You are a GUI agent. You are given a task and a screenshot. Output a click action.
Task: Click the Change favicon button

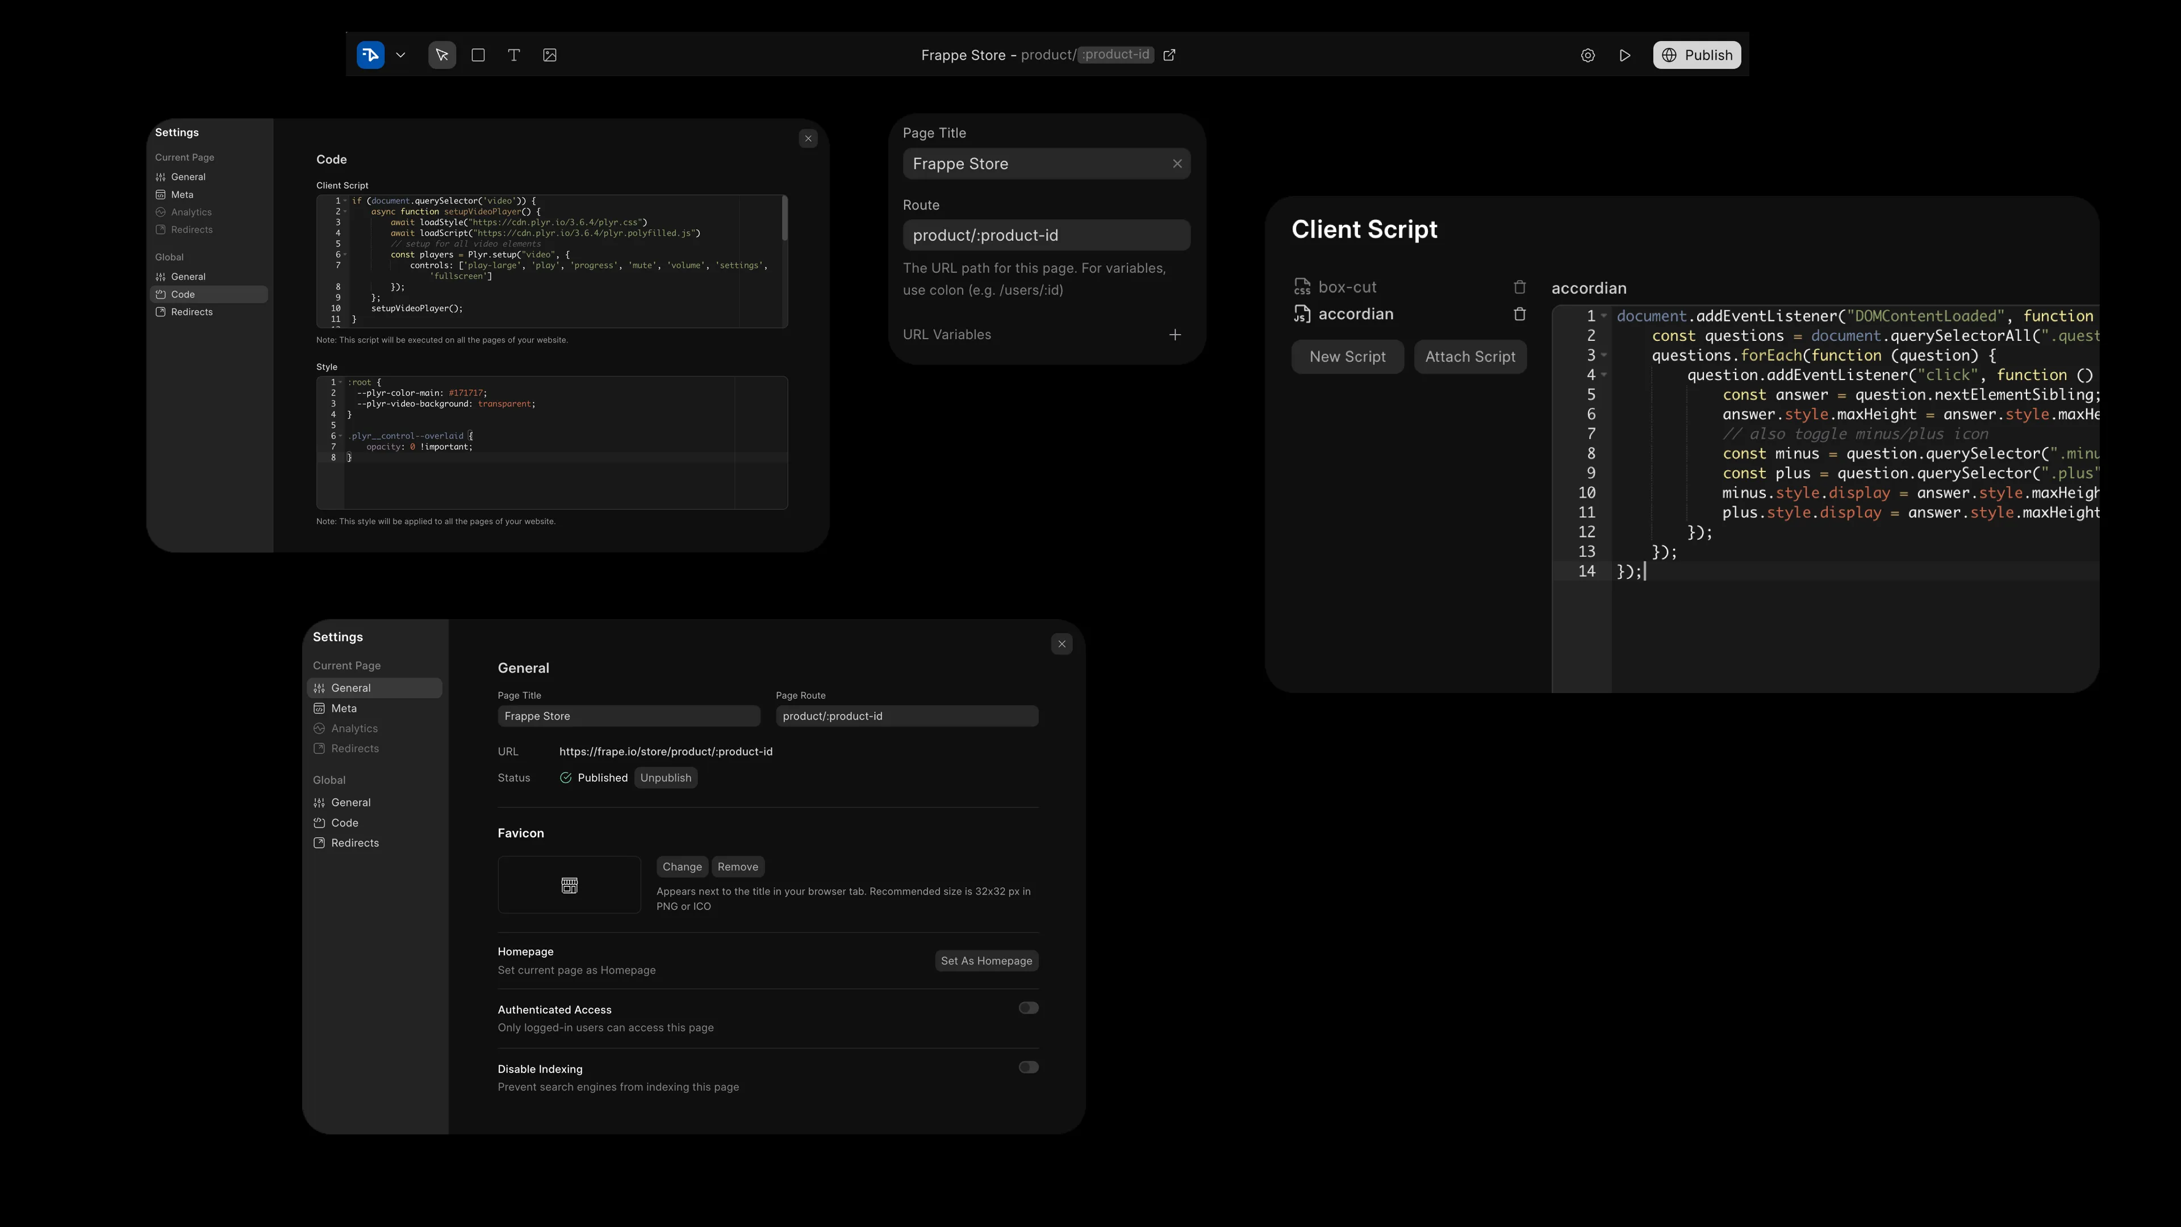coord(682,867)
